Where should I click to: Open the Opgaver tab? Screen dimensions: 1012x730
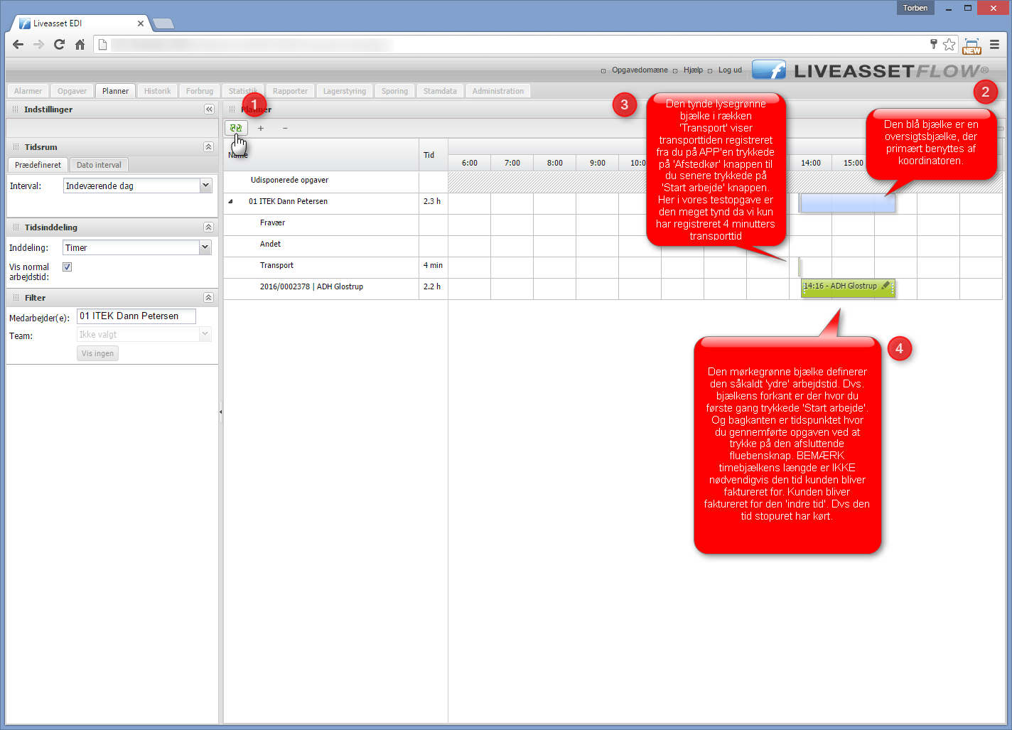72,91
